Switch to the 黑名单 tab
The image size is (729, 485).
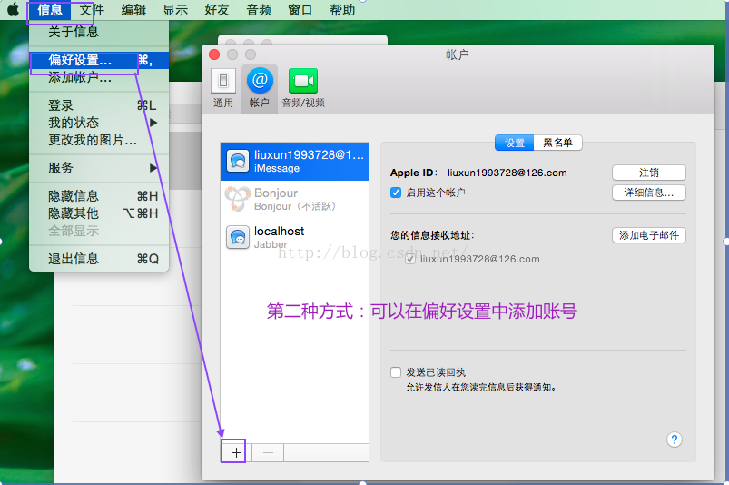557,143
